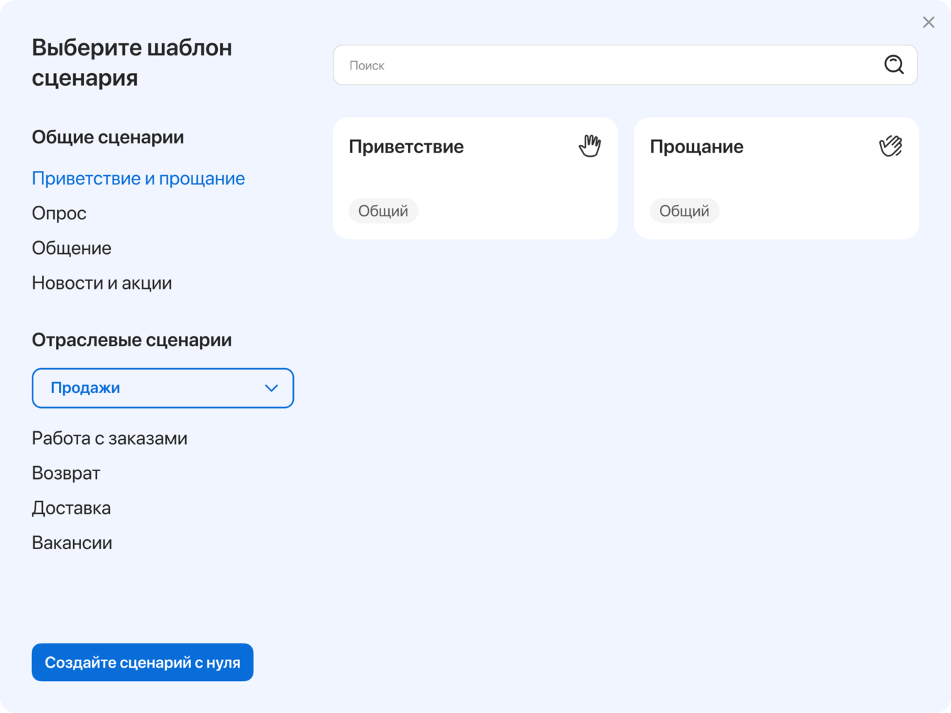
Task: Go to Новости и акции category
Action: 101,283
